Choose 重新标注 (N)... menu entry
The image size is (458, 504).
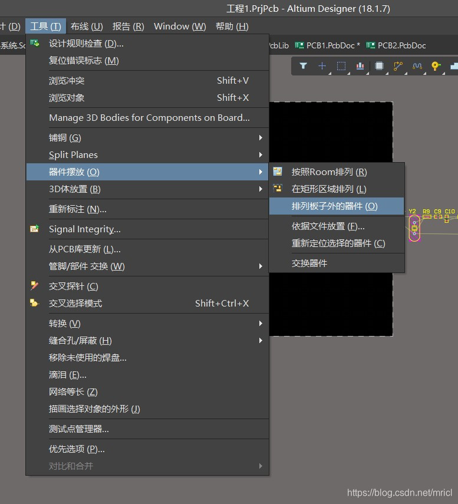coord(147,209)
